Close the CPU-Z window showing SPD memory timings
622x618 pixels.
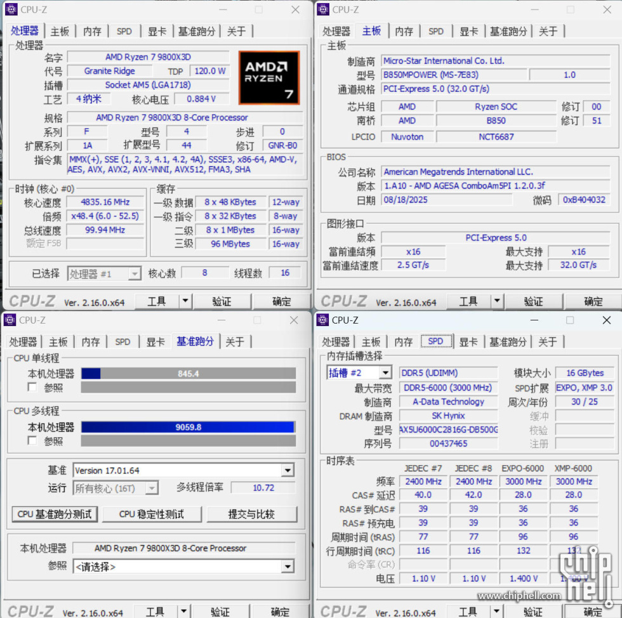(x=606, y=320)
